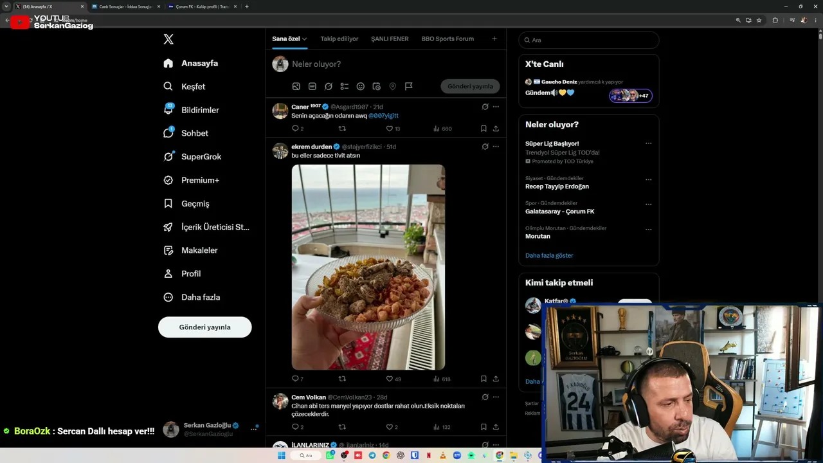This screenshot has width=823, height=463.
Task: Bookmark ekrem durden's post
Action: (x=484, y=379)
